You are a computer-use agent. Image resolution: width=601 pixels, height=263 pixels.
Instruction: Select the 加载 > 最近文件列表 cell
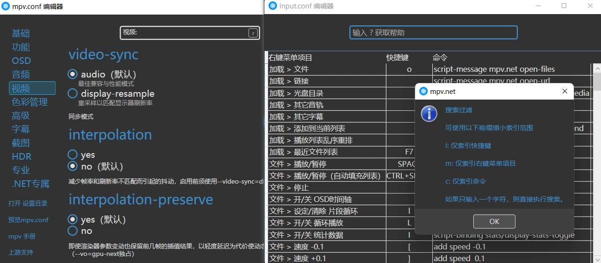(327, 152)
